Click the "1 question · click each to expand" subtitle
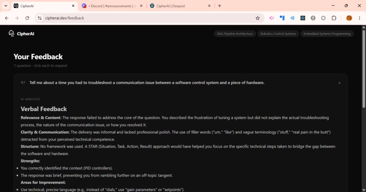 point(40,65)
